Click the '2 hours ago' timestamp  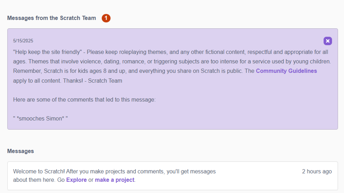[317, 171]
